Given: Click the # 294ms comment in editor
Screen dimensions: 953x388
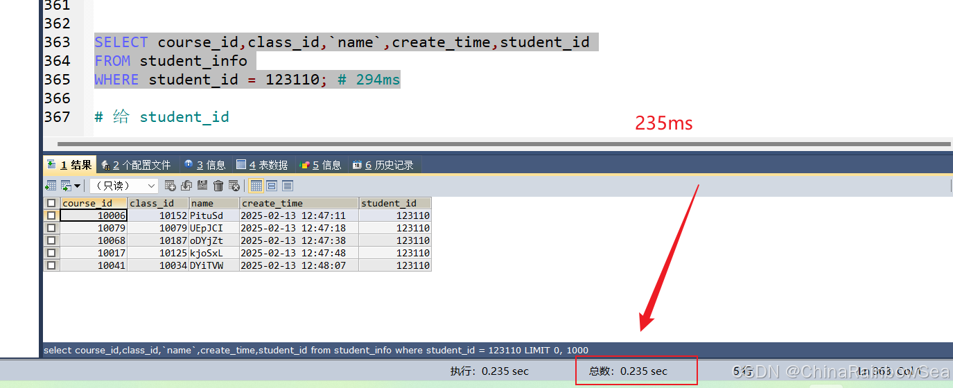Looking at the screenshot, I should coord(369,80).
